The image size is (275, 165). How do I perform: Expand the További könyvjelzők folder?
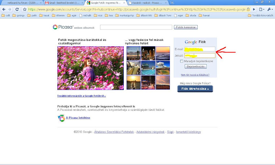[x=261, y=15]
